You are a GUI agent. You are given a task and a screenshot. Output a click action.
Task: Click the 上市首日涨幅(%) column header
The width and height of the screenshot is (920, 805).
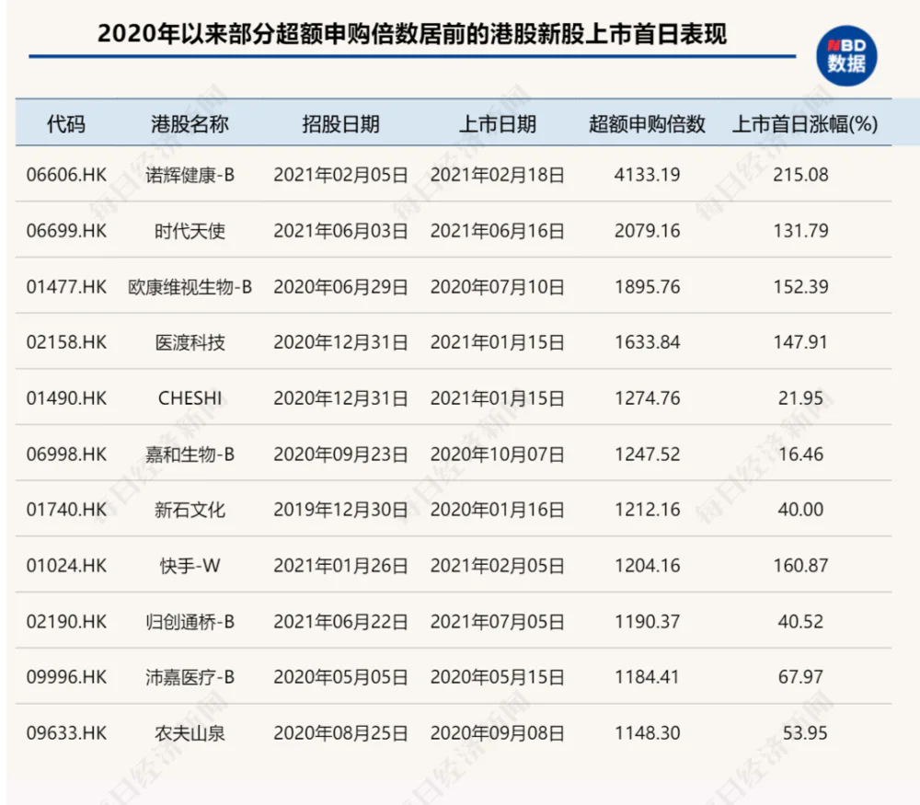[x=806, y=124]
